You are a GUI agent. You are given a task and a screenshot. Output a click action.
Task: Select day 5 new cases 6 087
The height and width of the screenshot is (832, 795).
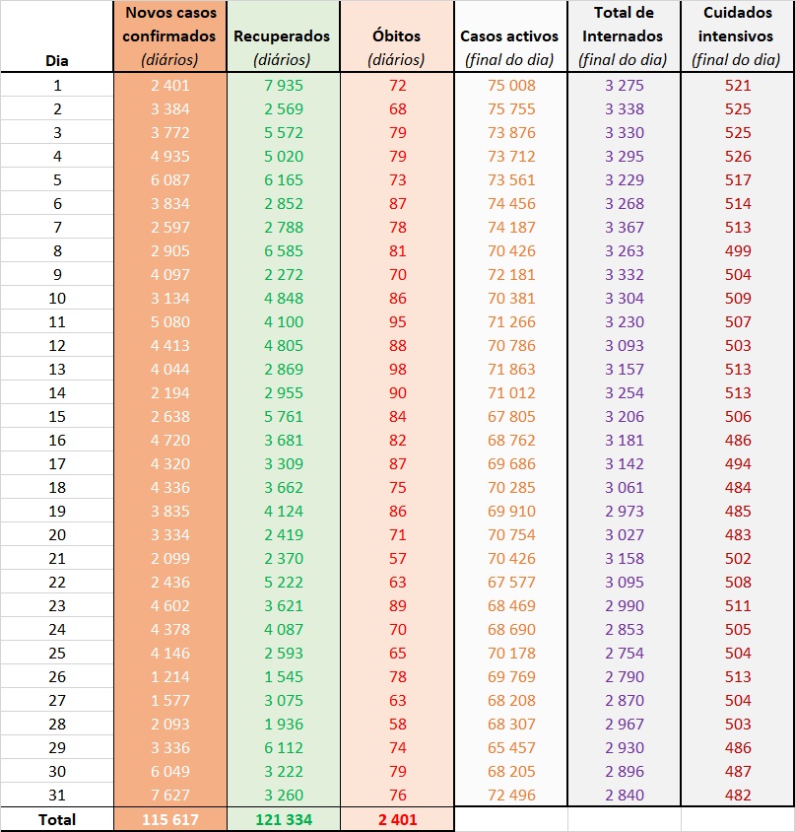coord(169,180)
